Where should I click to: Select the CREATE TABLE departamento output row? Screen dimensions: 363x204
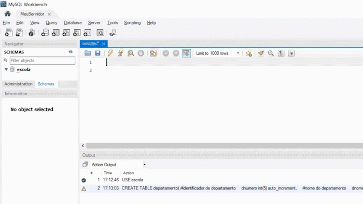coord(221,188)
